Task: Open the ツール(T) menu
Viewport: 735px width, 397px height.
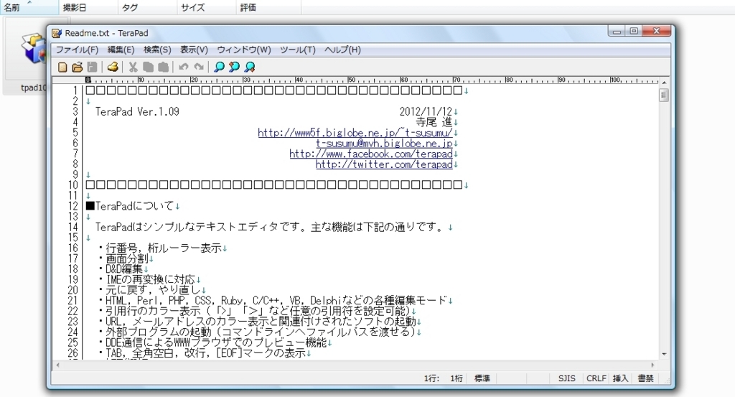Action: click(298, 50)
